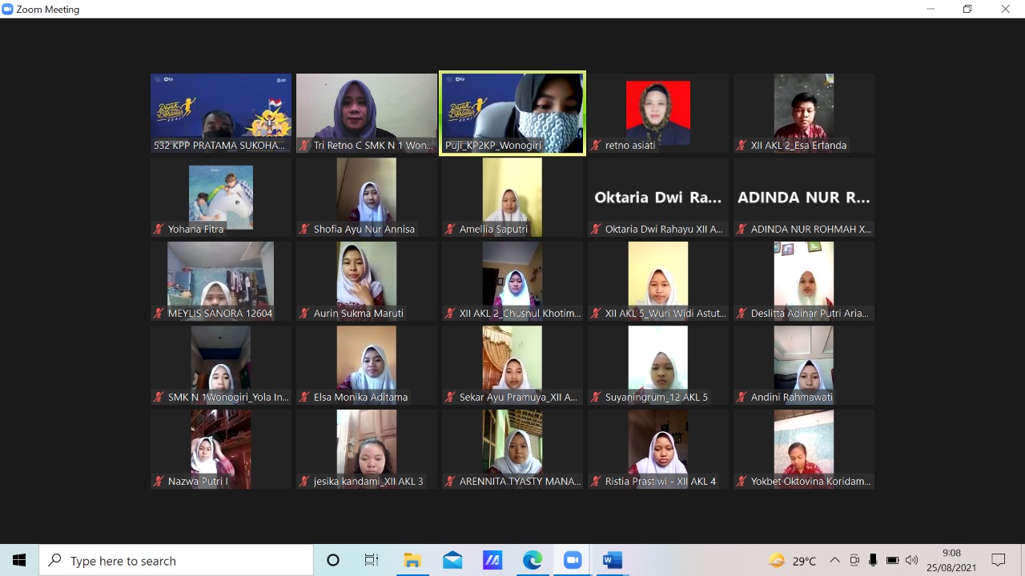1025x576 pixels.
Task: Open the Zoom app in the taskbar
Action: 572,561
